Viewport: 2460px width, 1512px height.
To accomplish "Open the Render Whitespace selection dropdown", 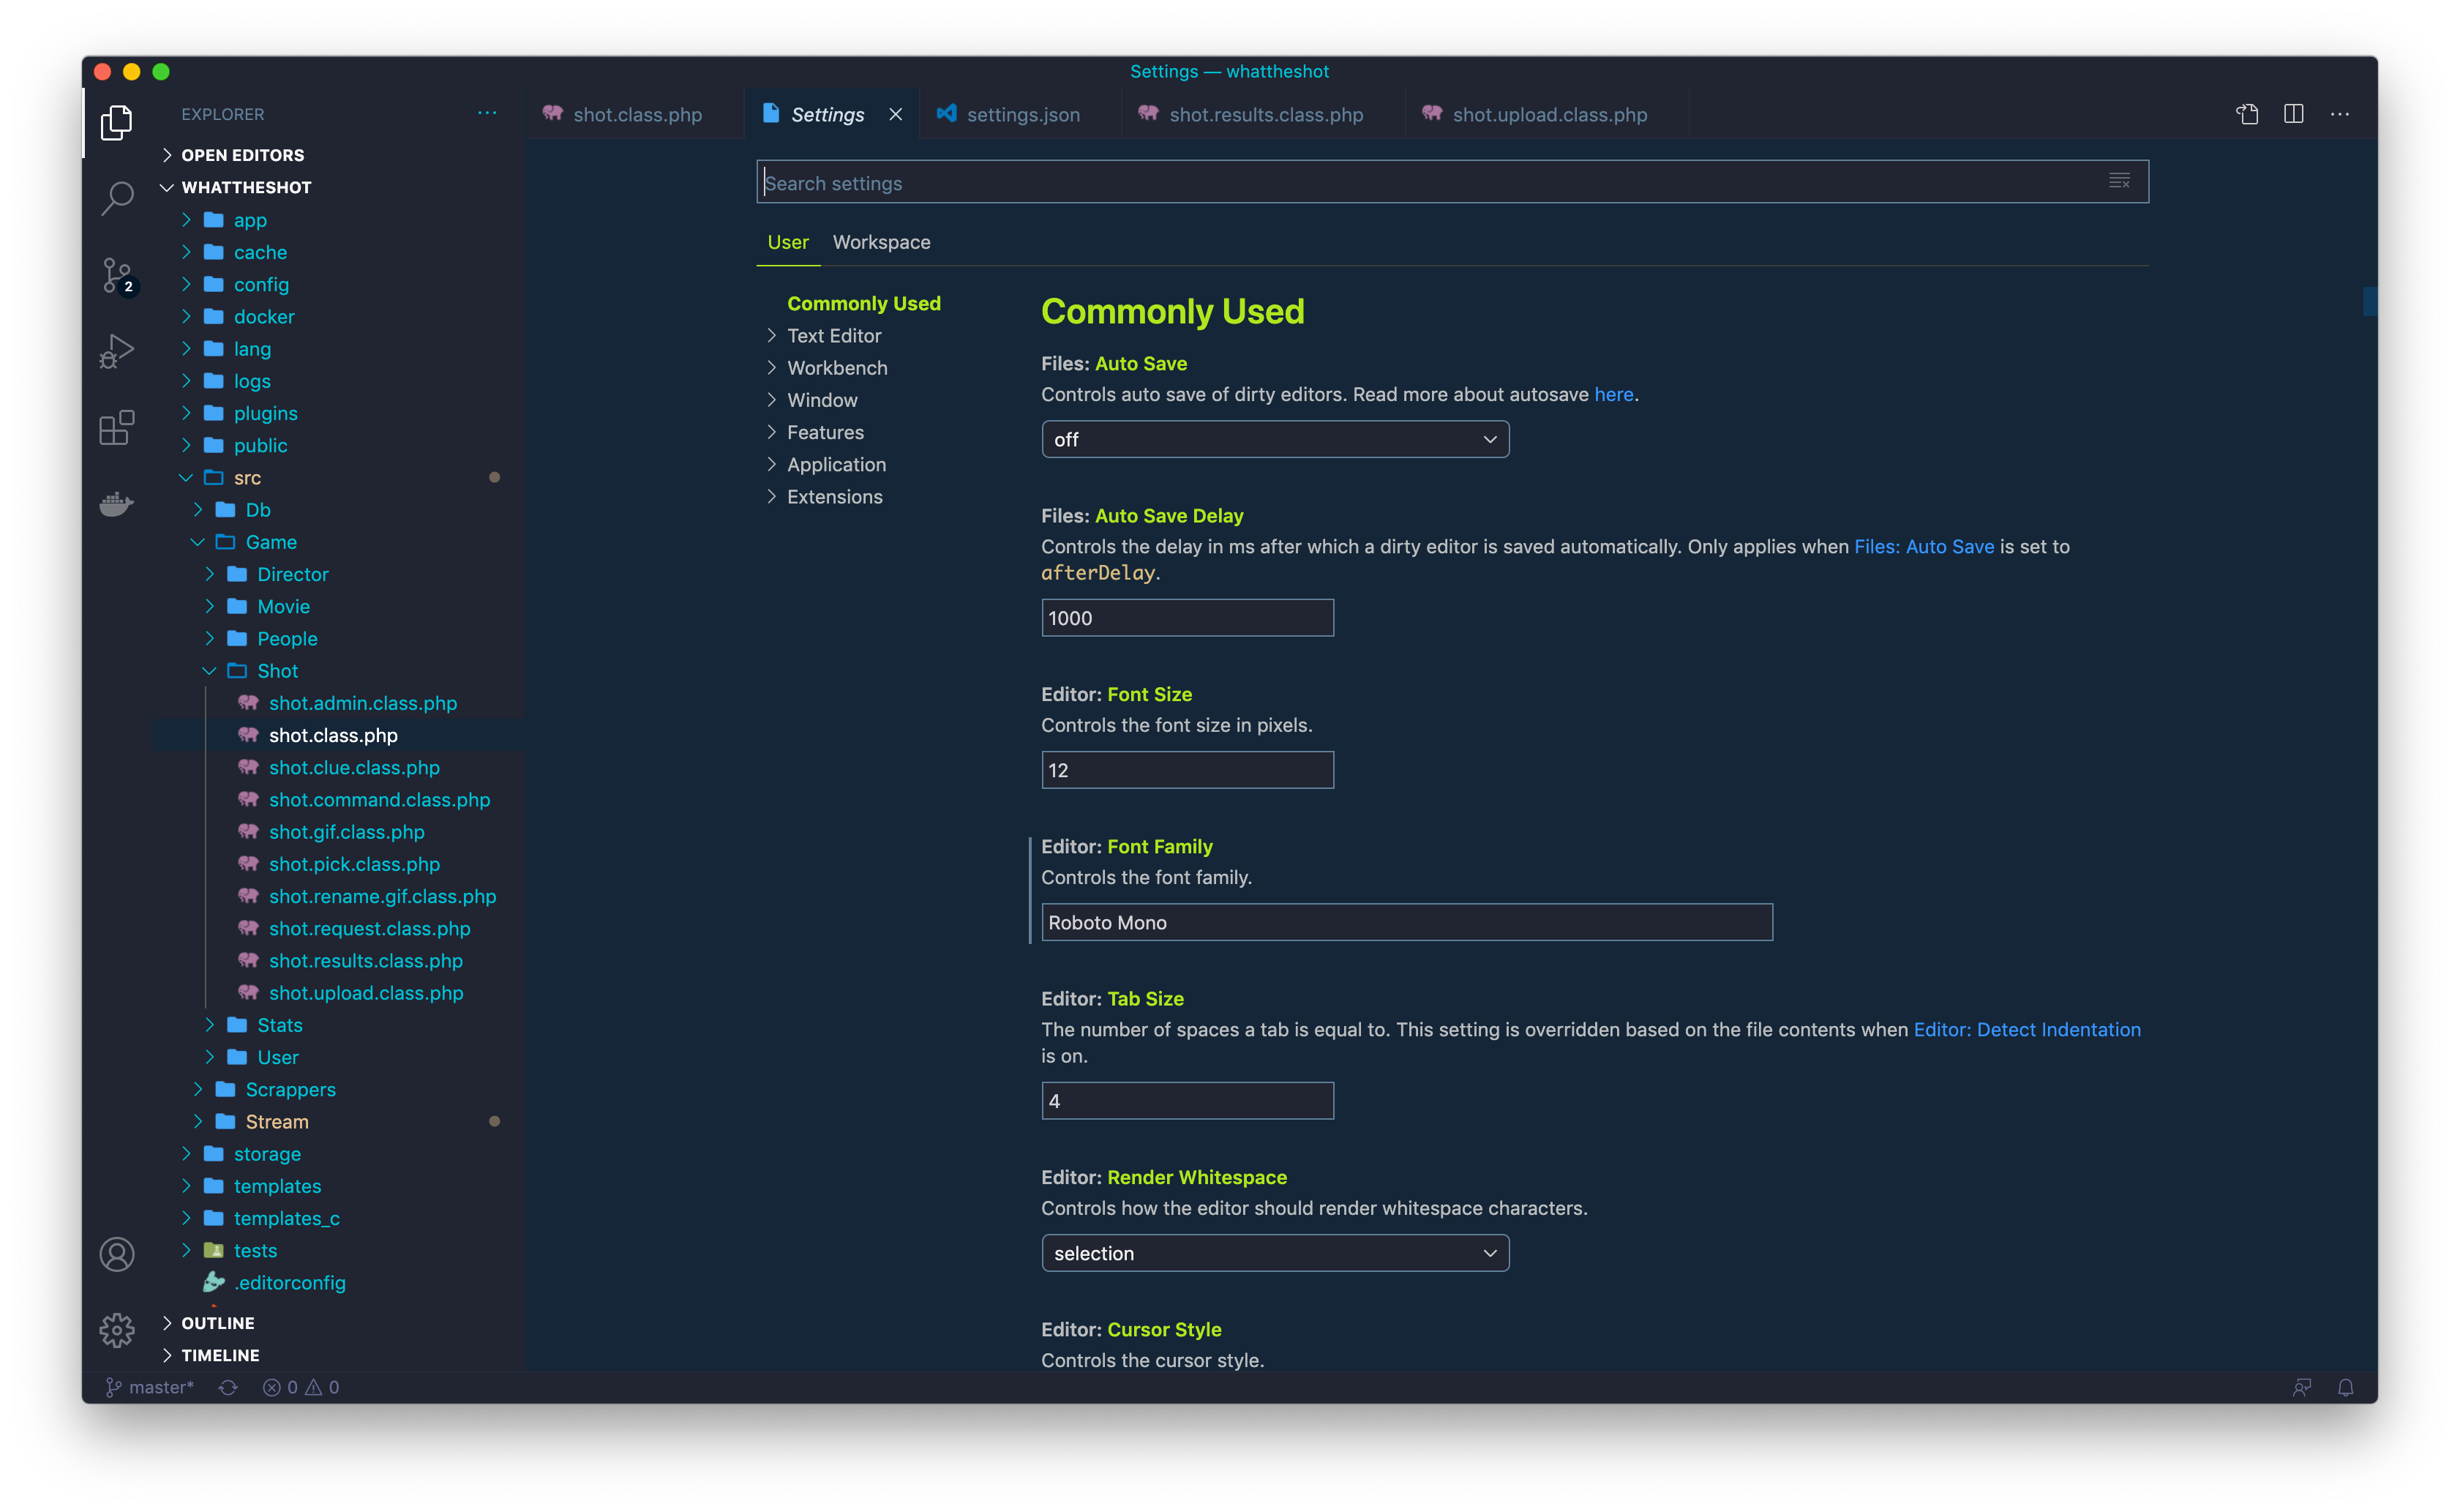I will click(1275, 1253).
